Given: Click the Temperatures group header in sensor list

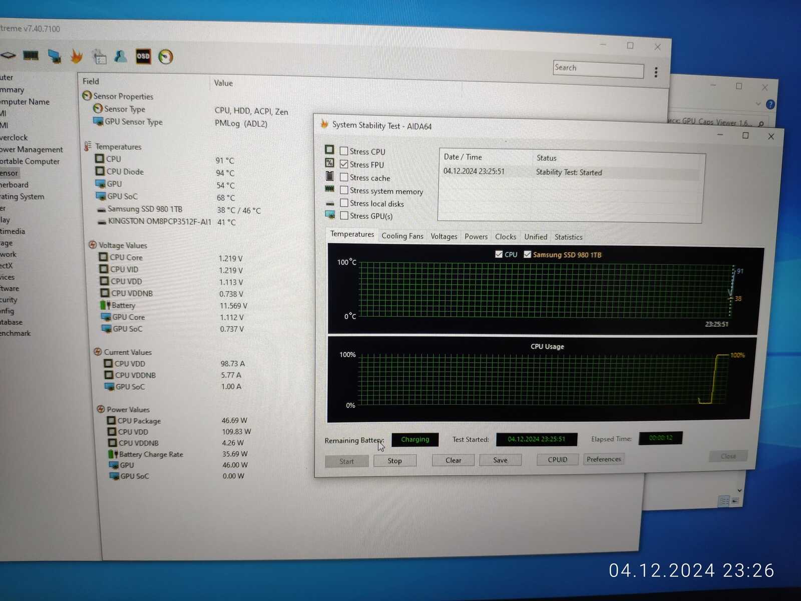Looking at the screenshot, I should tap(113, 146).
